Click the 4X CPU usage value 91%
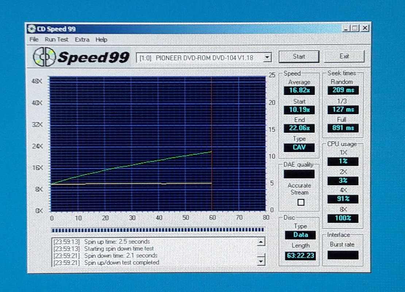This screenshot has width=405, height=292. (343, 199)
